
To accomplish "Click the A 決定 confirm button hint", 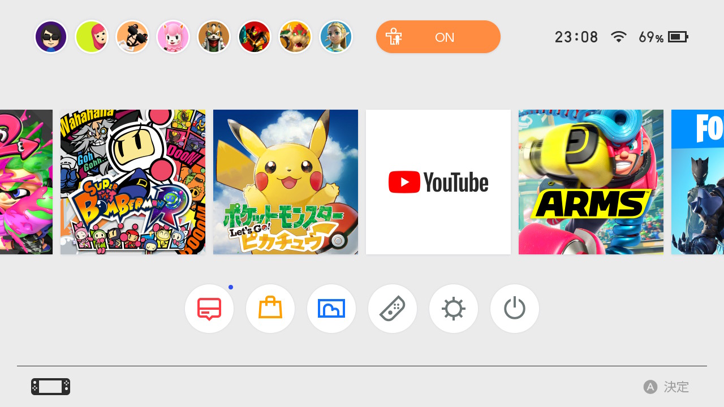I will tap(666, 387).
